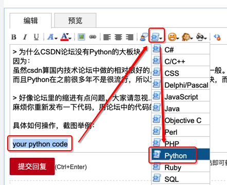Open font color A dropdown
227x185 pixels.
(x=66, y=37)
